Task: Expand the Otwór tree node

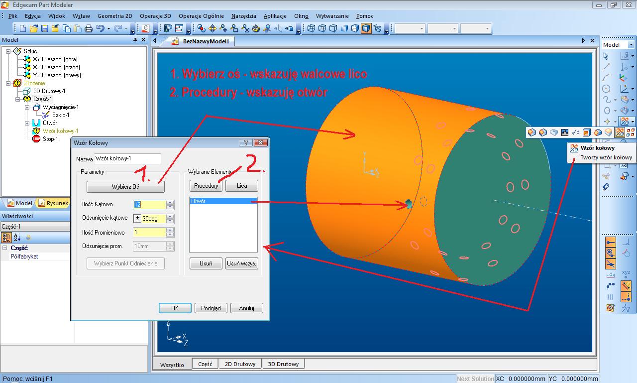Action: [x=27, y=123]
